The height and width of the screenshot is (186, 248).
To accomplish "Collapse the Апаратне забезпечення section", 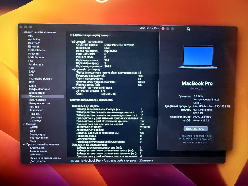I will [x=22, y=32].
